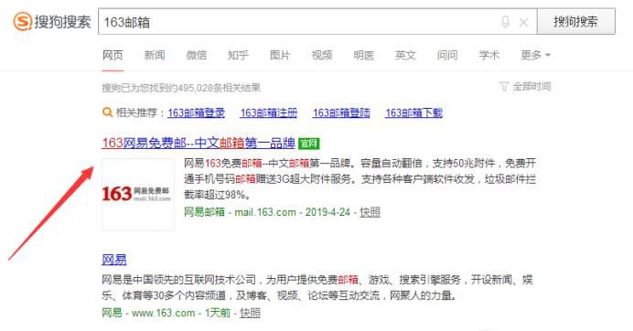Image resolution: width=633 pixels, height=331 pixels.
Task: Click the 163邮箱登录 suggestion link
Action: (196, 112)
